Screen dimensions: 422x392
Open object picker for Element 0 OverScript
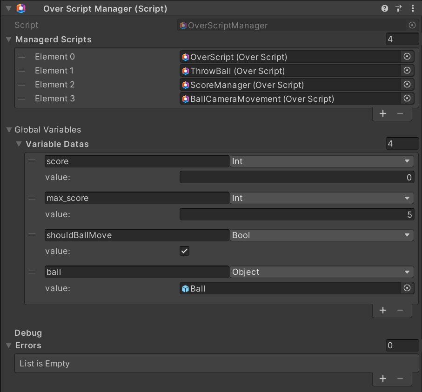pos(407,57)
